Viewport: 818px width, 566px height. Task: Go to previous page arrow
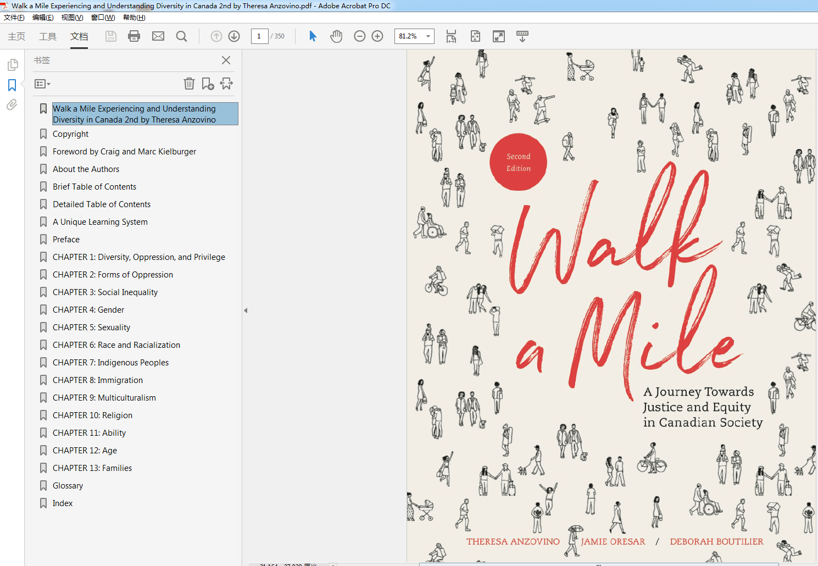tap(216, 36)
